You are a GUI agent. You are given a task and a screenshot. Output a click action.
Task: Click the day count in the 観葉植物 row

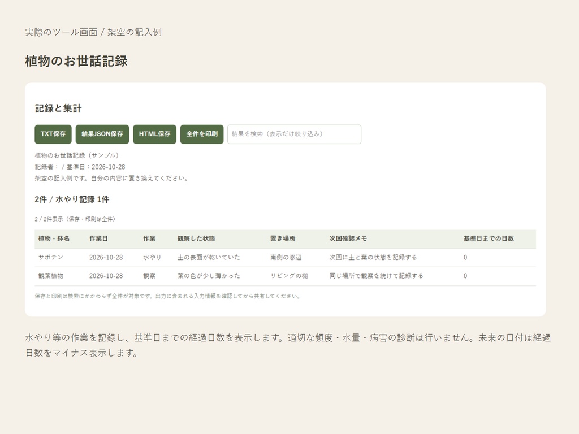465,276
